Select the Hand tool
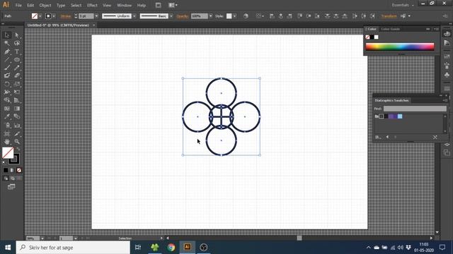 click(7, 142)
